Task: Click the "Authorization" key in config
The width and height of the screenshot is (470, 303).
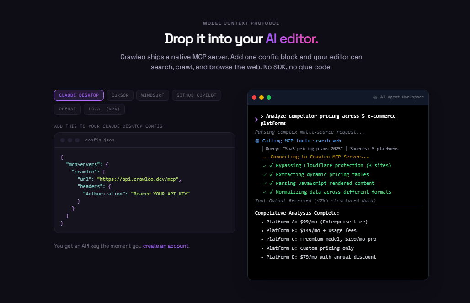Action: tap(104, 194)
